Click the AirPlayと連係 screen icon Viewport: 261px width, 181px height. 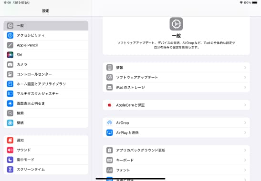coord(110,132)
